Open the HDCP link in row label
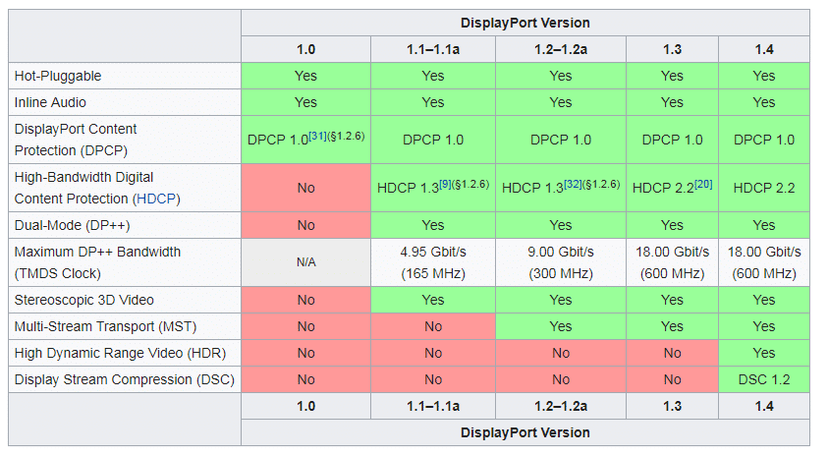828x456 pixels. pyautogui.click(x=156, y=199)
